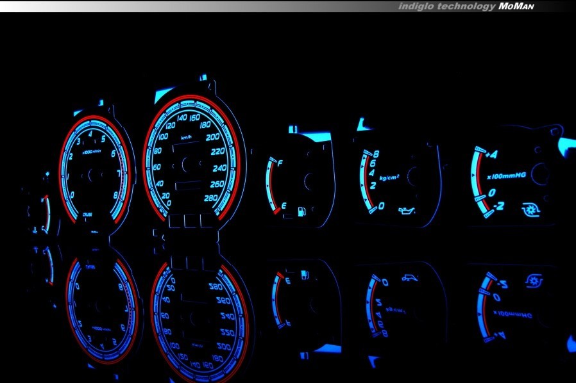Click the '6' on the upright tachometer

113,153
